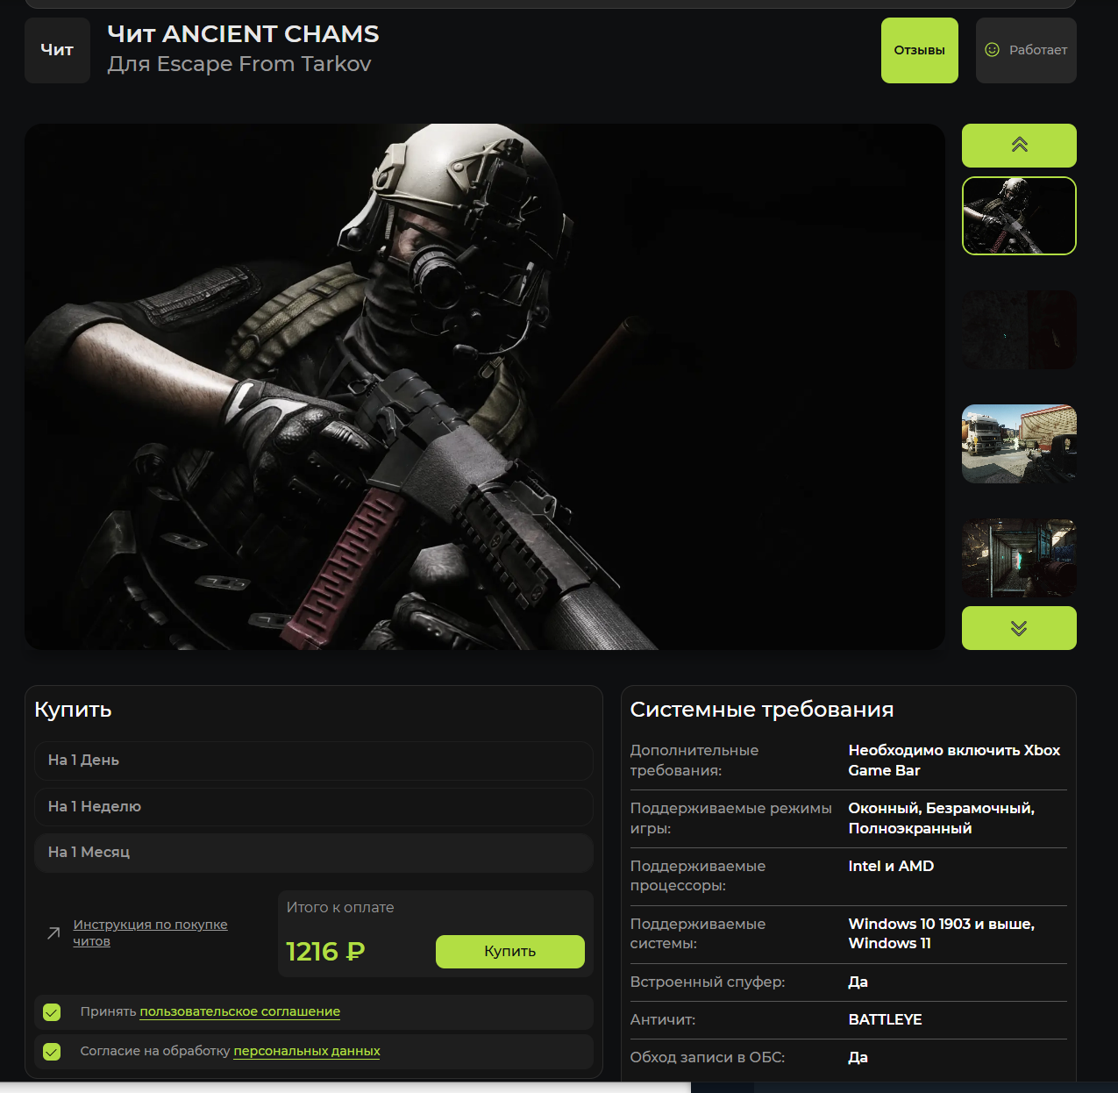The width and height of the screenshot is (1118, 1093).
Task: Select the dark second gallery thumbnail
Action: tap(1019, 330)
